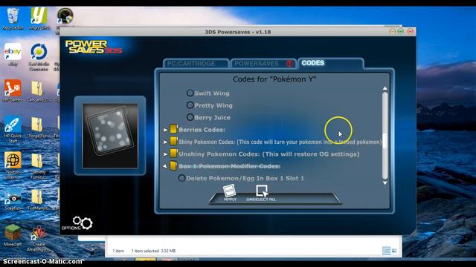Expand the Unshiny Pokemon Codes group arrow
Screen dimensions: 476x267
pos(165,154)
